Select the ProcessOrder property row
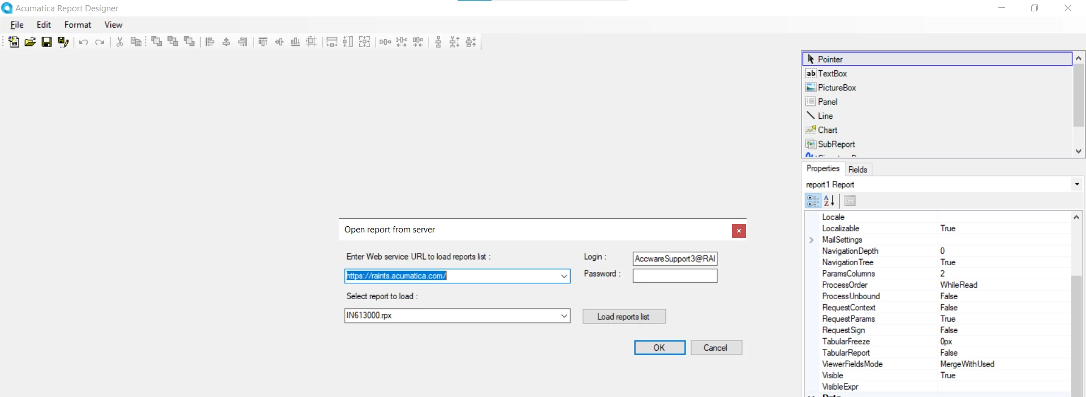This screenshot has width=1086, height=397. coord(937,285)
